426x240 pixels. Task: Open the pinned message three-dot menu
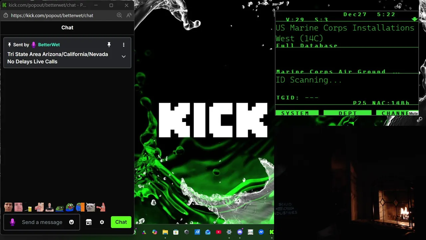123,45
